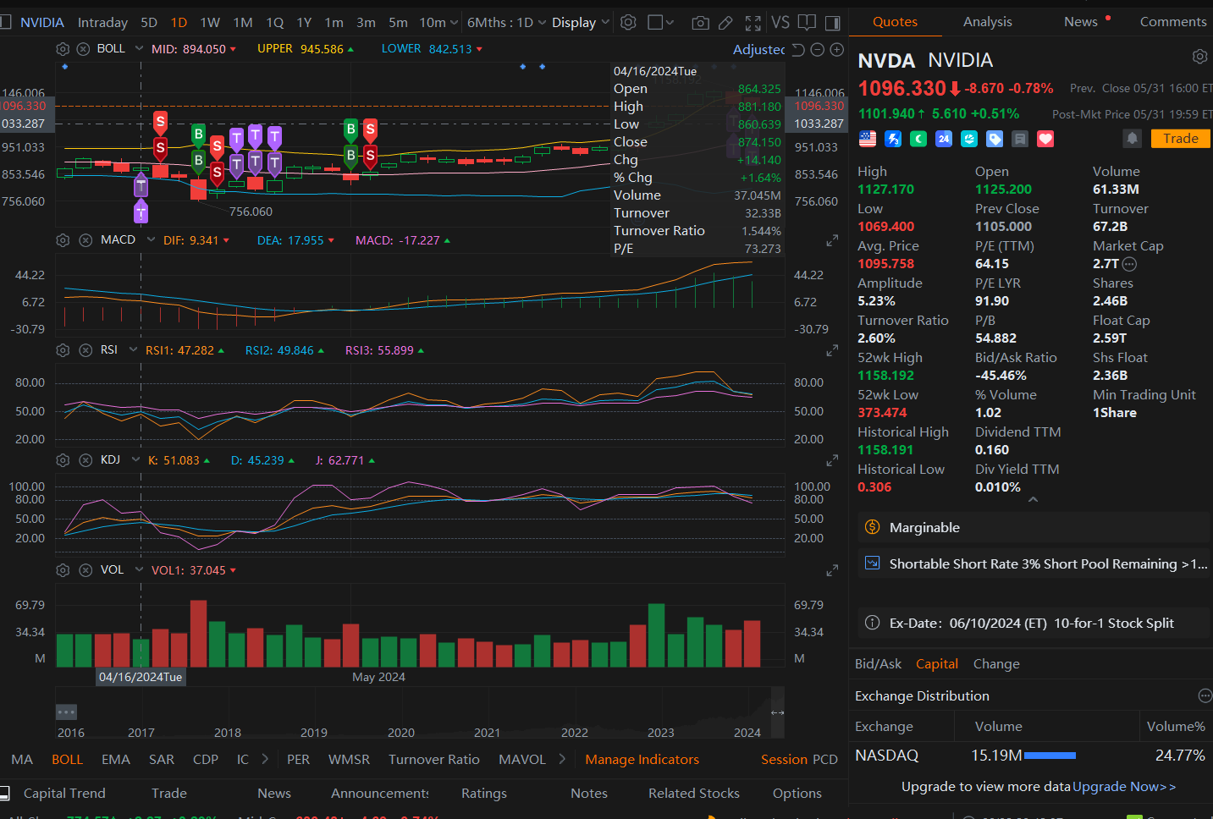This screenshot has width=1213, height=819.
Task: Toggle the SAR indicator
Action: tap(162, 760)
